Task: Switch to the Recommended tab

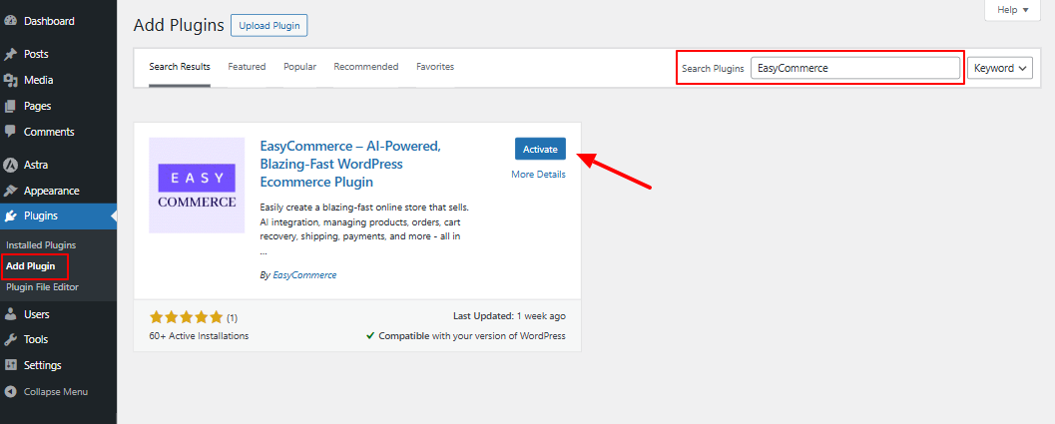Action: 366,67
